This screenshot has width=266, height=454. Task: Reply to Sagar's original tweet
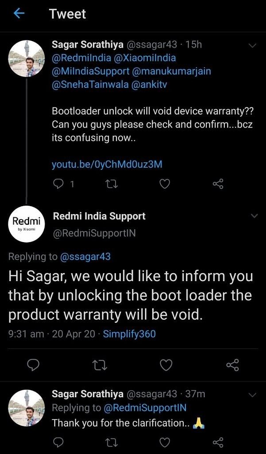click(x=58, y=184)
